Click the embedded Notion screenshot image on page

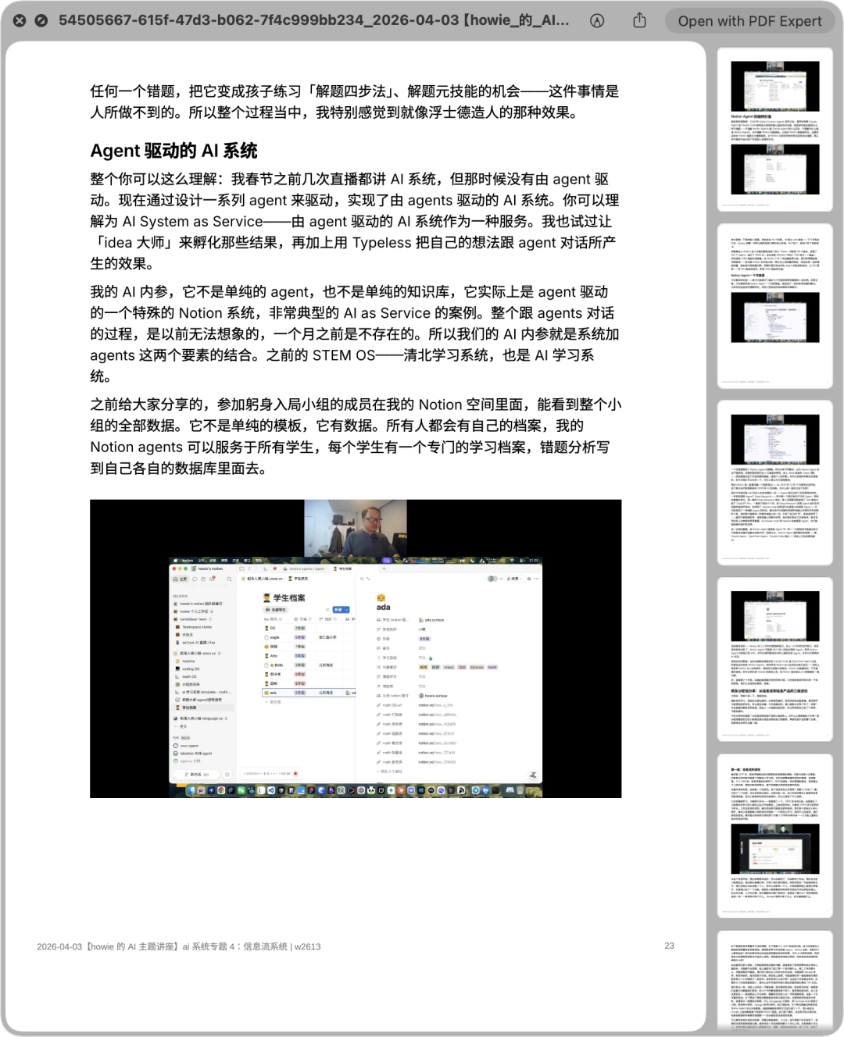pos(356,648)
